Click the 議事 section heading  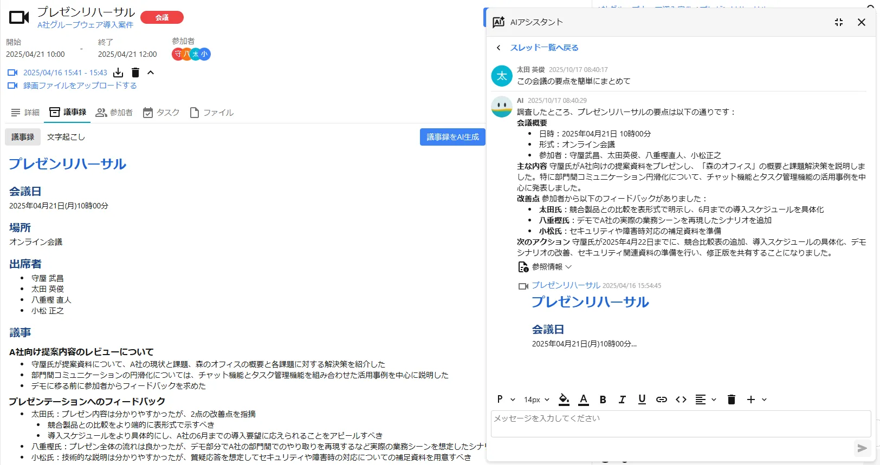(x=20, y=332)
